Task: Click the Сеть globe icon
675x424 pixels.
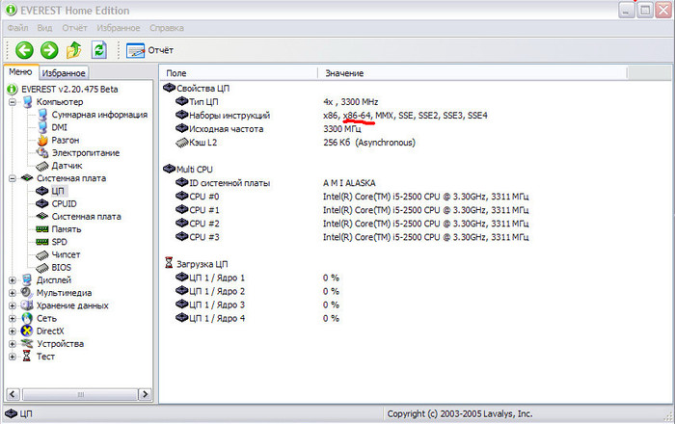Action: (x=27, y=318)
